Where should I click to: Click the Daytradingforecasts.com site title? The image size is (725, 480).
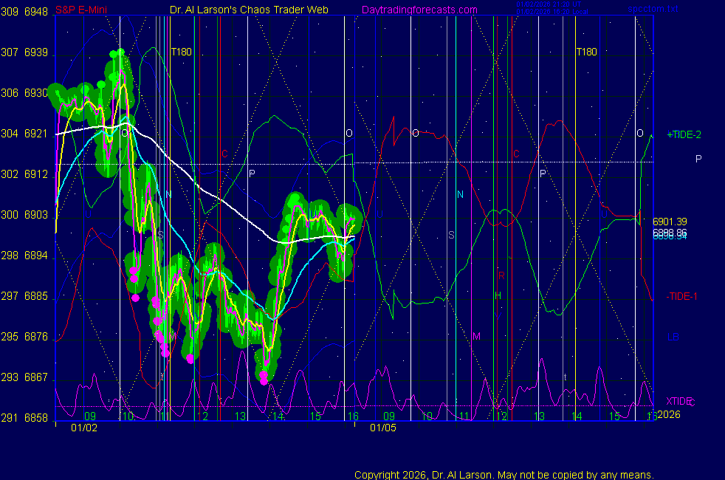419,10
